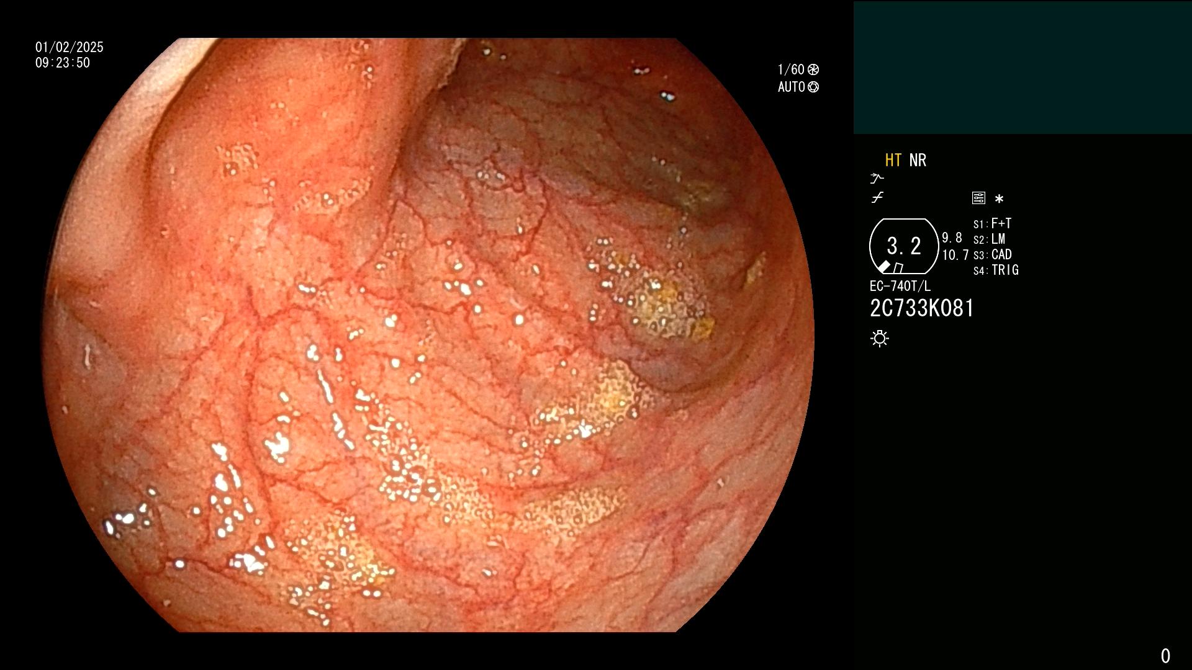
Task: Click the timestamp 09:23:50
Action: pos(63,63)
